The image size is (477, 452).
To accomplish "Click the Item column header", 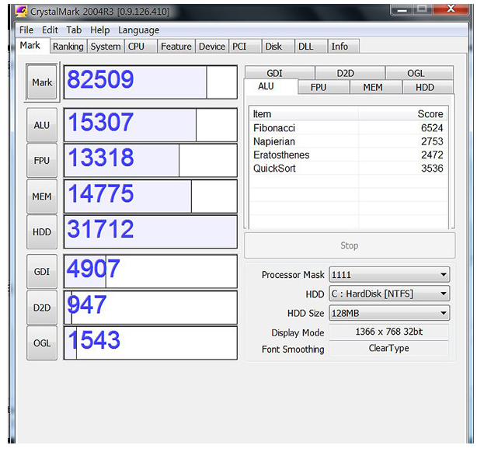I will [x=304, y=113].
